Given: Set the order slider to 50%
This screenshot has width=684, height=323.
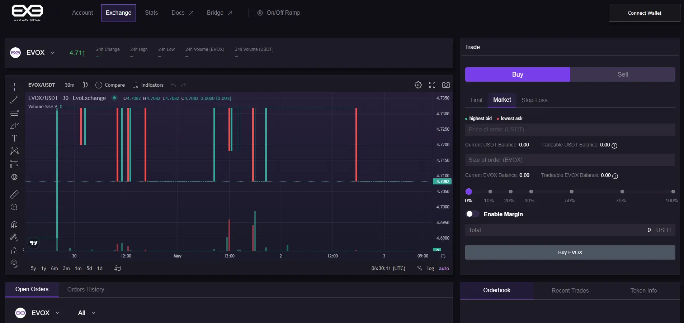Looking at the screenshot, I should pyautogui.click(x=572, y=192).
